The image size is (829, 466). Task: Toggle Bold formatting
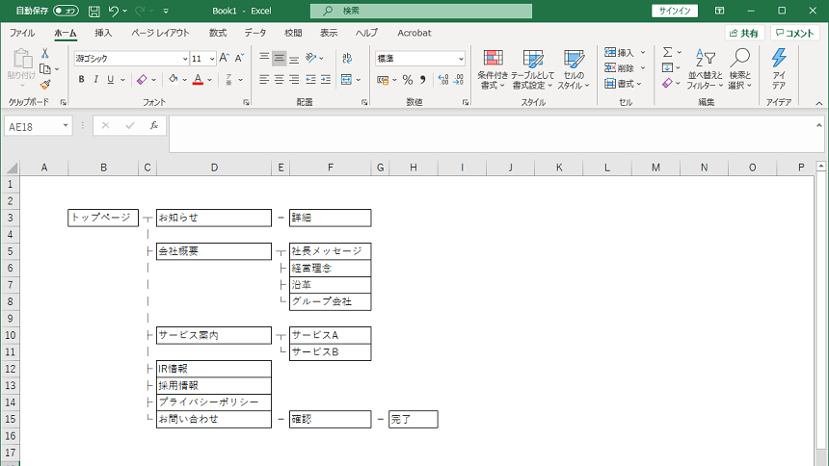pyautogui.click(x=82, y=80)
